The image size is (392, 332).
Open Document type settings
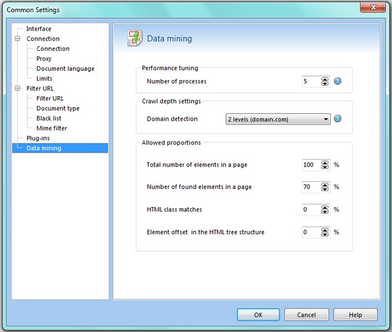pos(58,108)
